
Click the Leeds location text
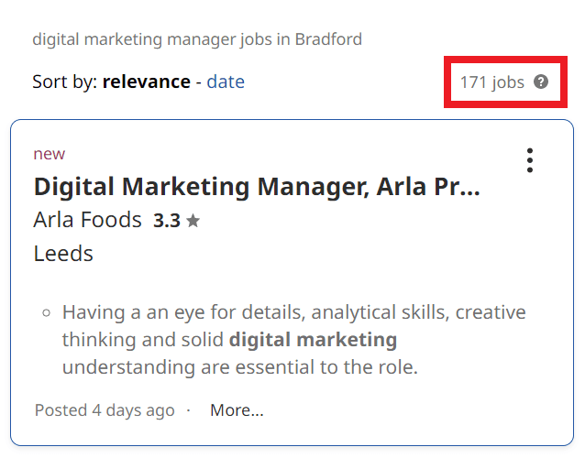(x=63, y=254)
